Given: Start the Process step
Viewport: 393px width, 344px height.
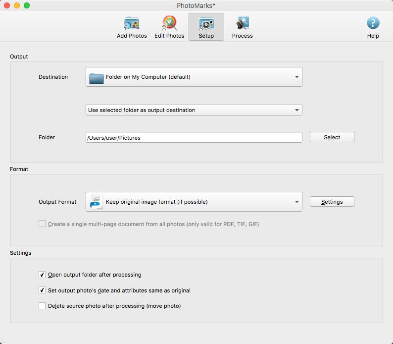Looking at the screenshot, I should (x=242, y=27).
